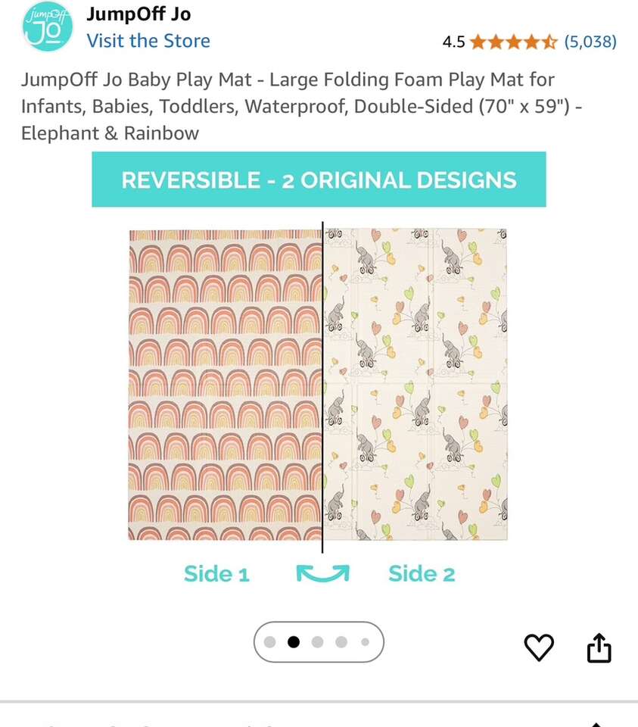Tap the orange star rating icons

(x=513, y=42)
